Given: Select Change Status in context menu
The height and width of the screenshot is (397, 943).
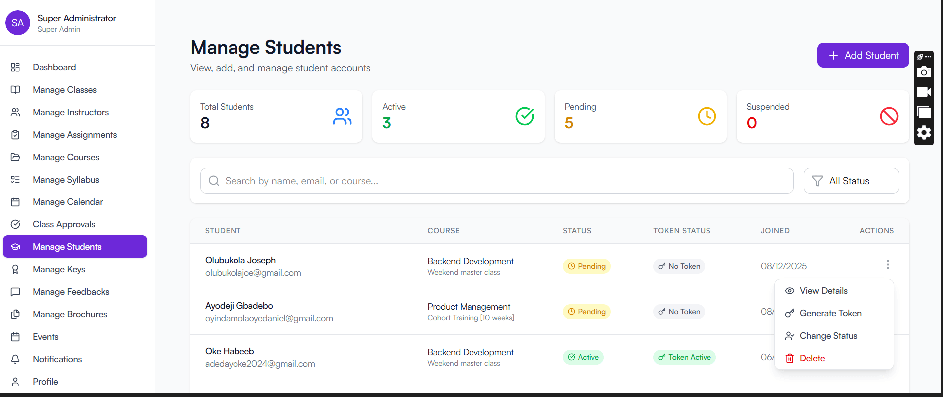Looking at the screenshot, I should [x=828, y=336].
